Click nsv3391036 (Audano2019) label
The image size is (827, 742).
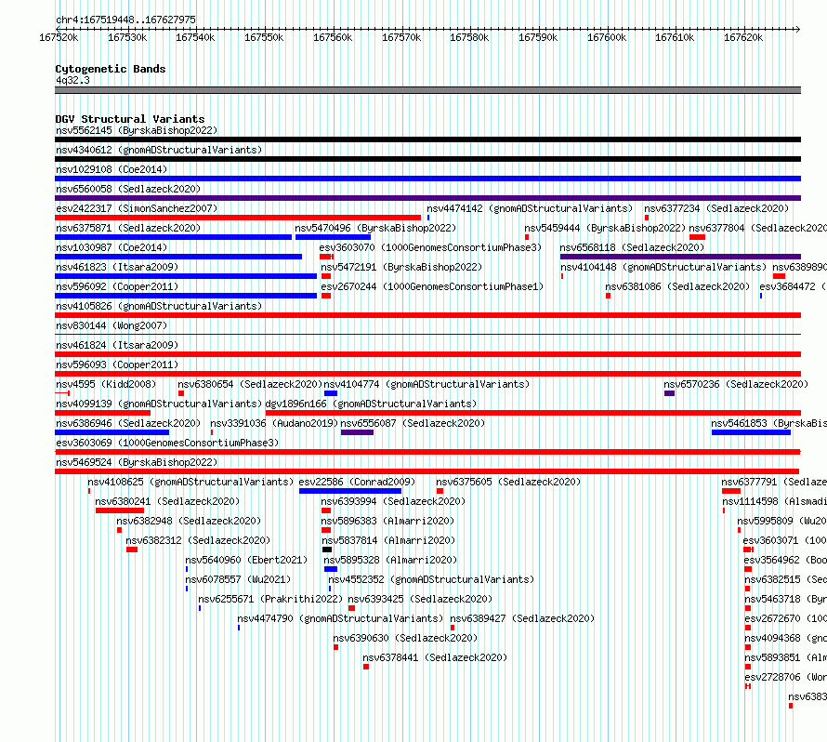(x=274, y=423)
